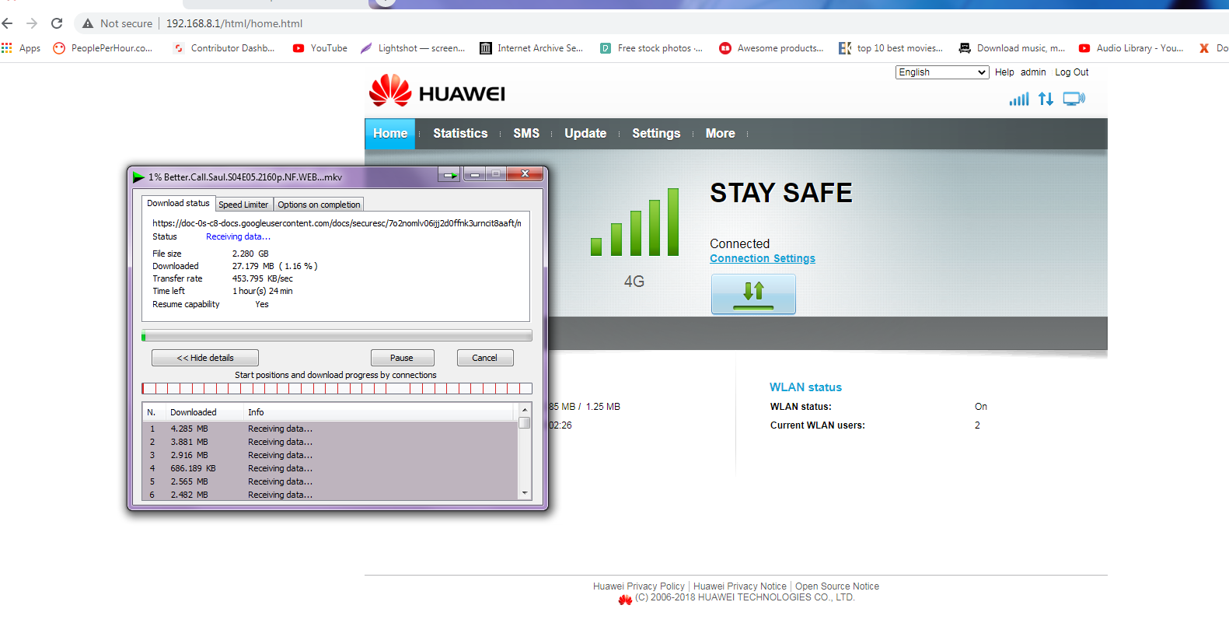Open the Internet Archive bookmark
Image resolution: width=1229 pixels, height=637 pixels.
click(x=531, y=48)
